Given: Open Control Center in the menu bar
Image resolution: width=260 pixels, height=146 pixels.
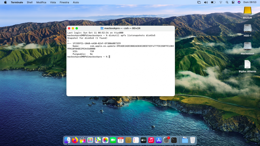Looking at the screenshot, I should click(x=233, y=2).
